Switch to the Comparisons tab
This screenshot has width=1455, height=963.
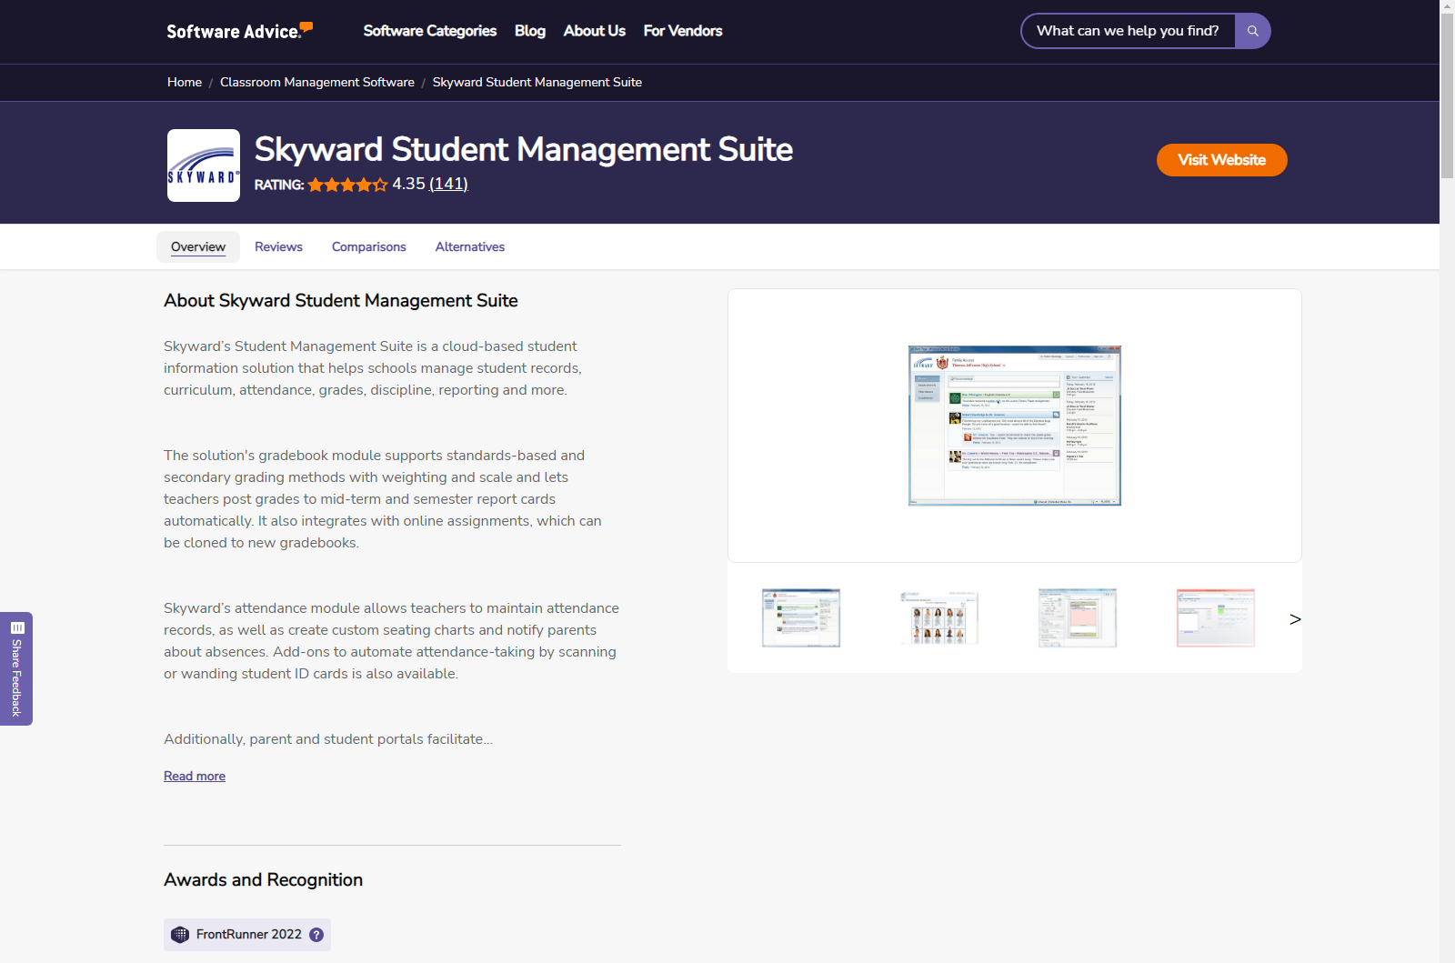[x=369, y=247]
